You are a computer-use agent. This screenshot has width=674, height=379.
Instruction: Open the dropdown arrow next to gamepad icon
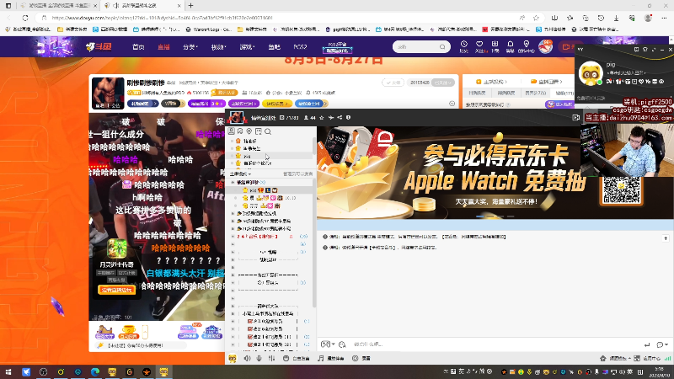334,344
